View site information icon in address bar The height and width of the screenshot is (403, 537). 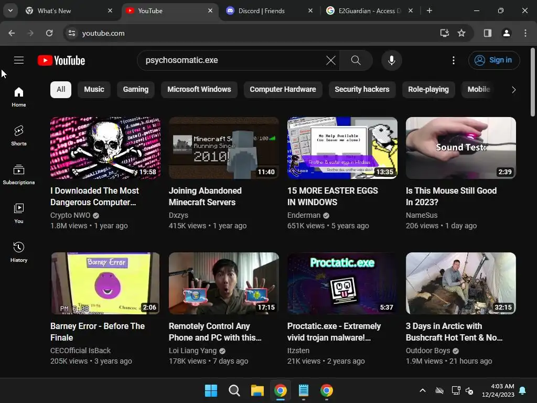tap(72, 33)
